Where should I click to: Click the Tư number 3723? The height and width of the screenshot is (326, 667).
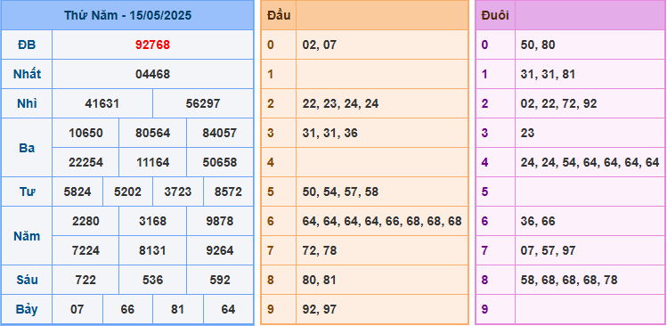pyautogui.click(x=178, y=192)
